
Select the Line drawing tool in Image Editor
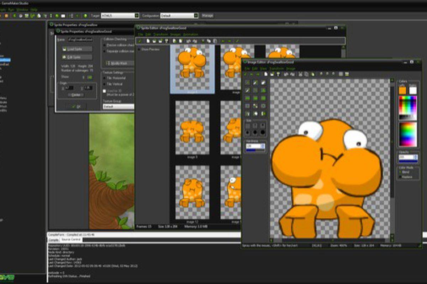pyautogui.click(x=255, y=91)
